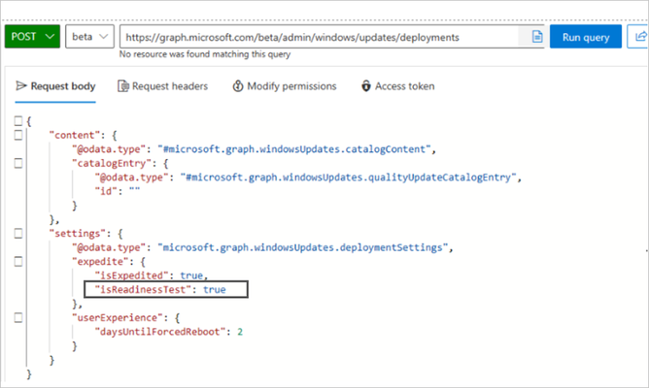The image size is (649, 388).
Task: Click the share query icon
Action: tap(639, 37)
